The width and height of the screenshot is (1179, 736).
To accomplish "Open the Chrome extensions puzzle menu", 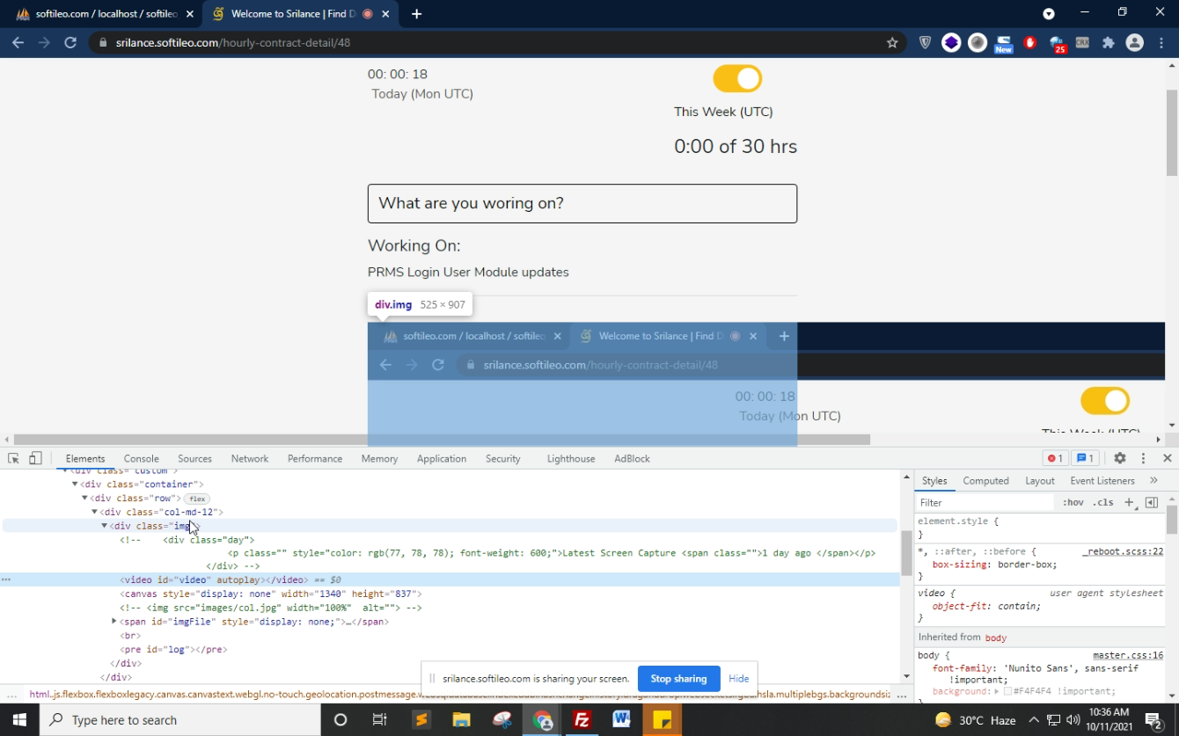I will 1108,42.
